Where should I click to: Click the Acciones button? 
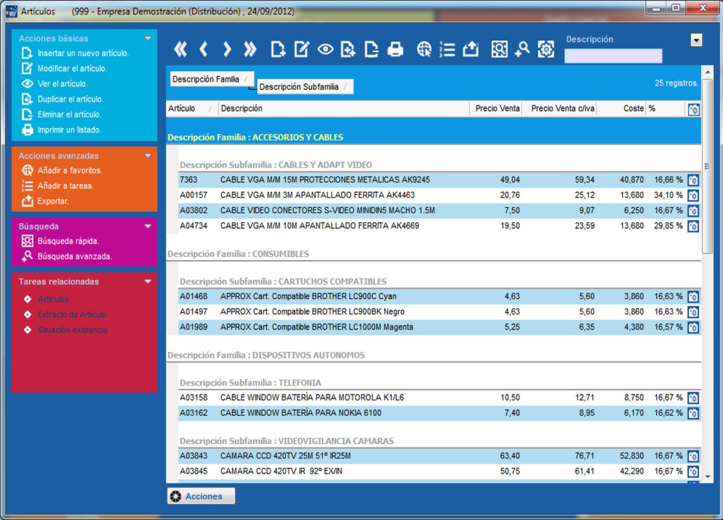pos(201,496)
